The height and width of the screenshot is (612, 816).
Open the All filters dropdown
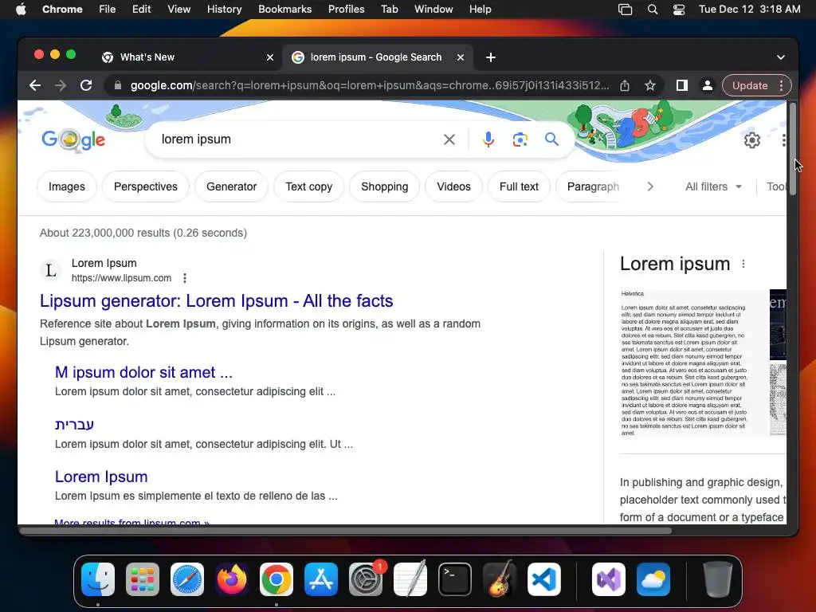coord(713,186)
